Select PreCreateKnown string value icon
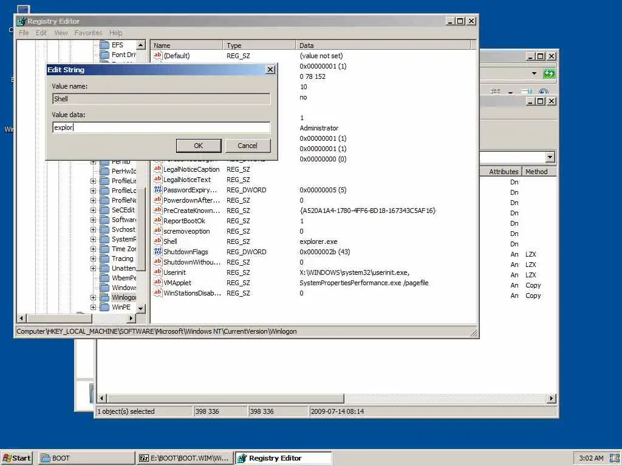Viewport: 622px width, 466px height. click(157, 210)
